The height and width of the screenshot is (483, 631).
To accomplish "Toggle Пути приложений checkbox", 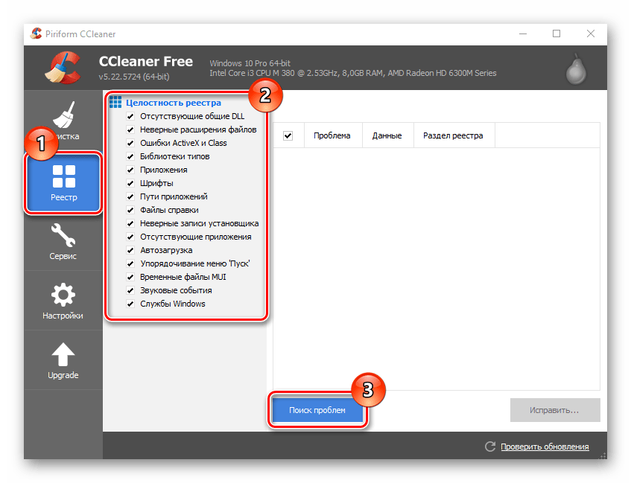I will 130,196.
